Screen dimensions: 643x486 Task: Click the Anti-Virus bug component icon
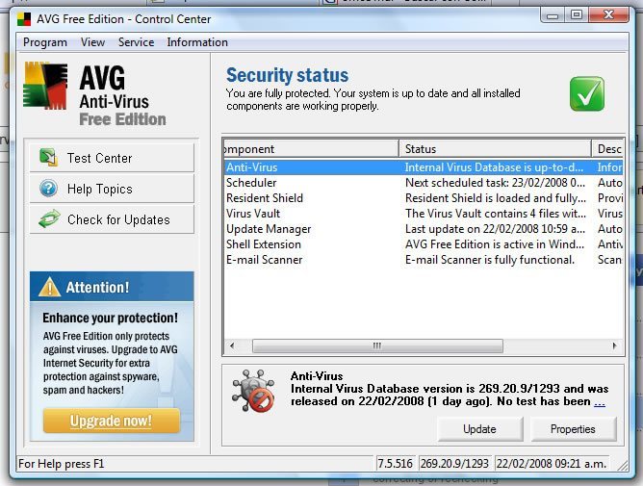(253, 391)
